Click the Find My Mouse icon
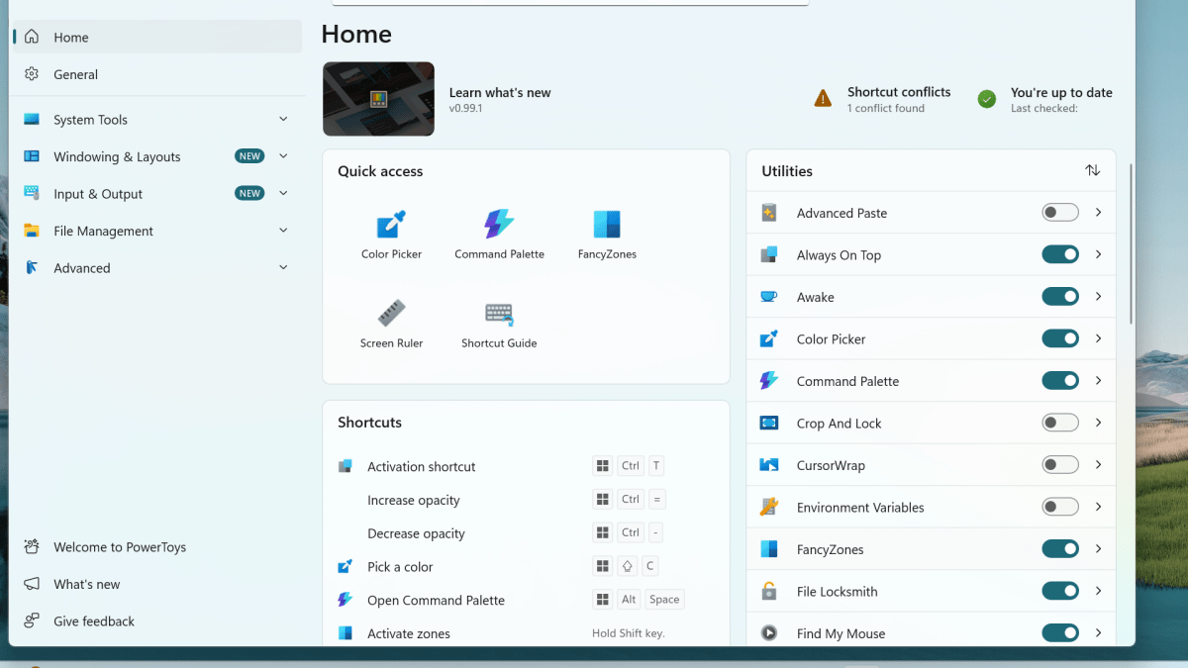The width and height of the screenshot is (1188, 668). (x=769, y=633)
